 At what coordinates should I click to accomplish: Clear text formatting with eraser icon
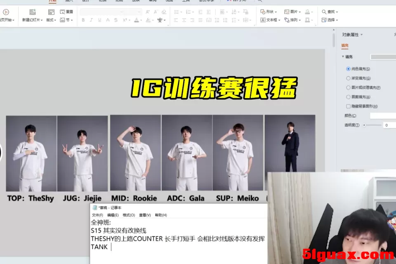(164, 12)
